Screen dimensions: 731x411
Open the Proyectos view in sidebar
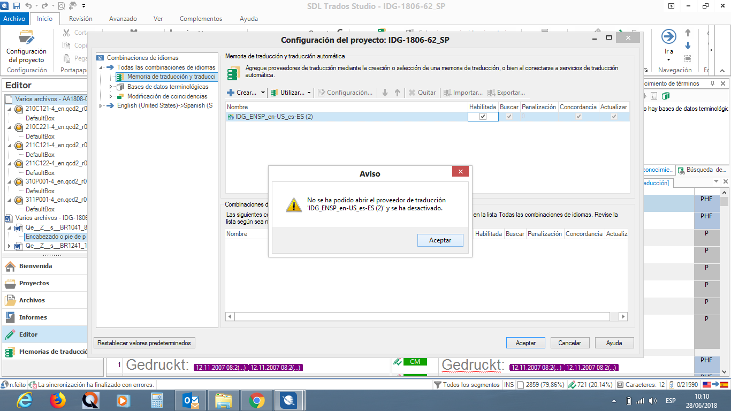click(44, 283)
